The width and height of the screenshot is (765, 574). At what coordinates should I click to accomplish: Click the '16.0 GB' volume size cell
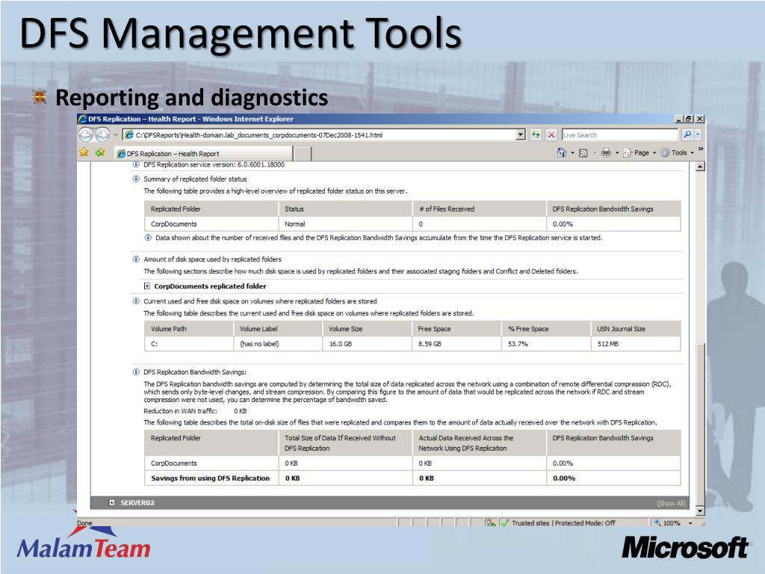367,344
